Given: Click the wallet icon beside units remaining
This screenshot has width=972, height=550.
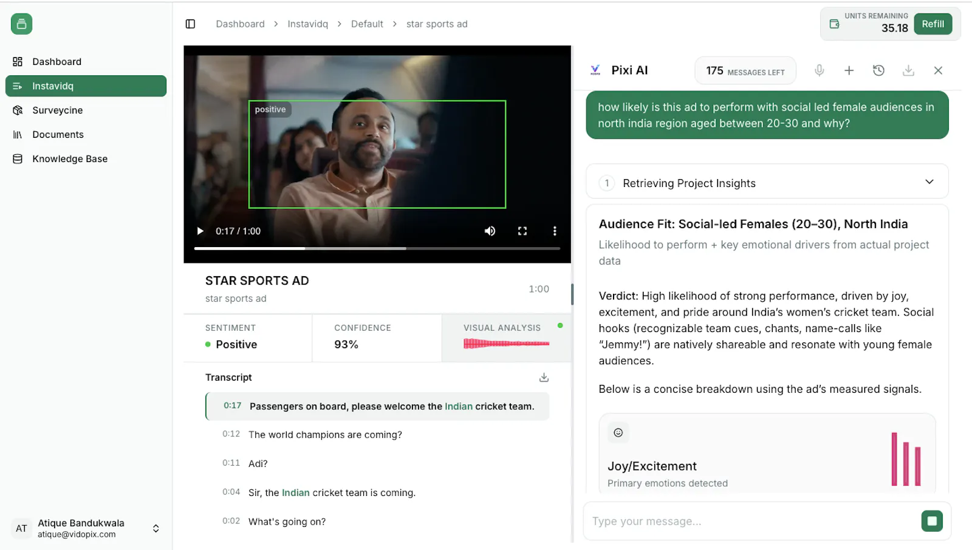Looking at the screenshot, I should [834, 24].
